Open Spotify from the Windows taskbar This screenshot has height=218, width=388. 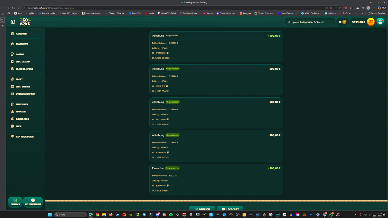[x=171, y=215]
